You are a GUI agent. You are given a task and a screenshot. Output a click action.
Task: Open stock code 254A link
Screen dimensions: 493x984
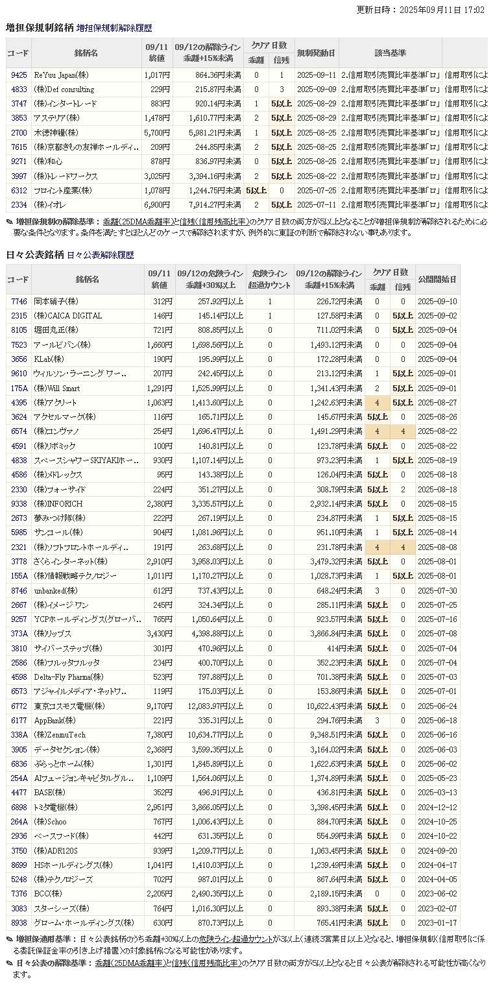pyautogui.click(x=19, y=778)
